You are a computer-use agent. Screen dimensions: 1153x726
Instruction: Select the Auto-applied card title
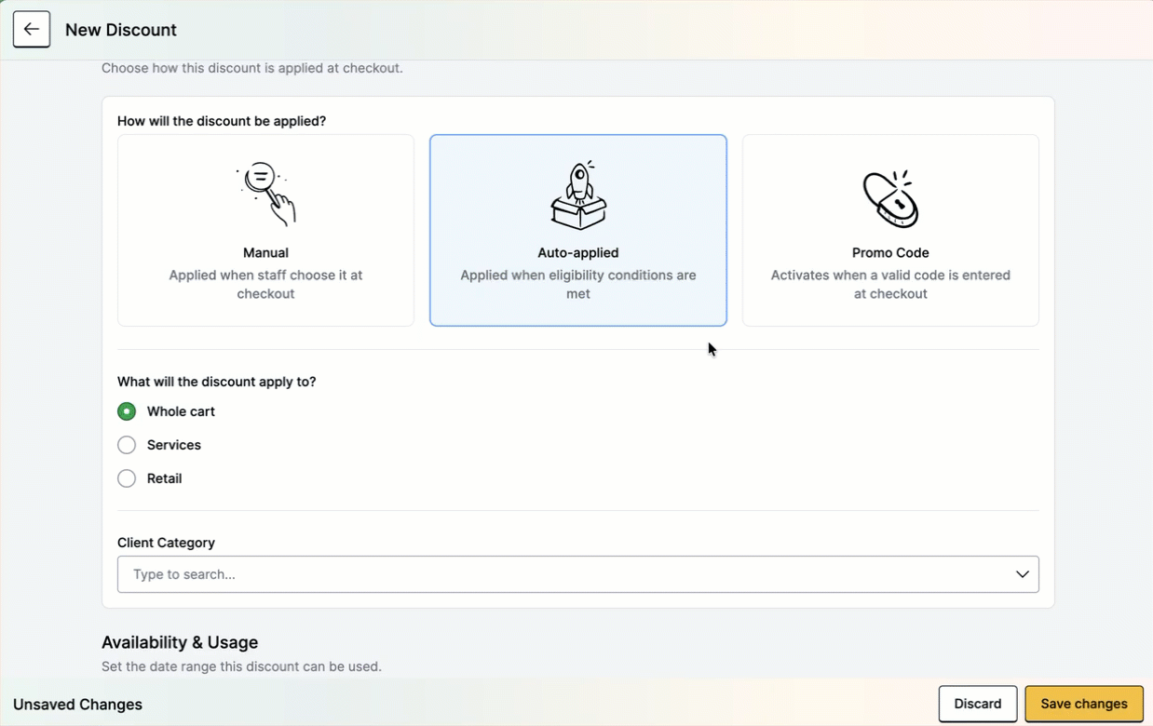578,252
